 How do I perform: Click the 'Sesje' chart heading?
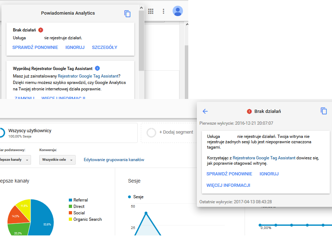click(134, 181)
